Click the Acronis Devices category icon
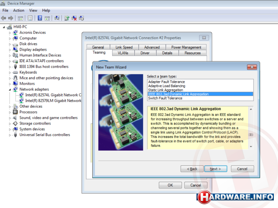 coord(15,32)
